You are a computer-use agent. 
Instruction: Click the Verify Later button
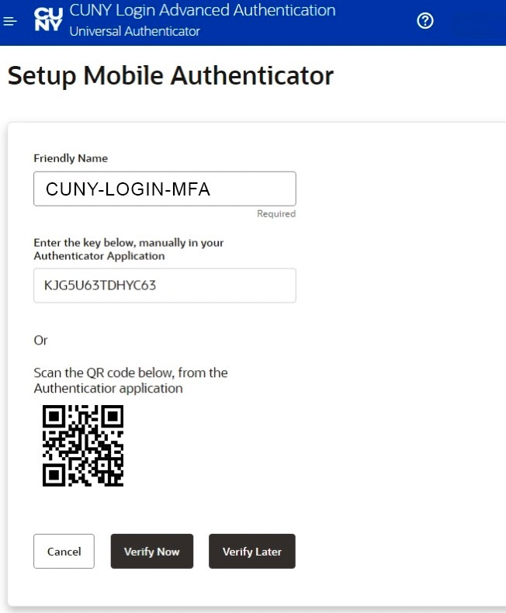(x=251, y=551)
